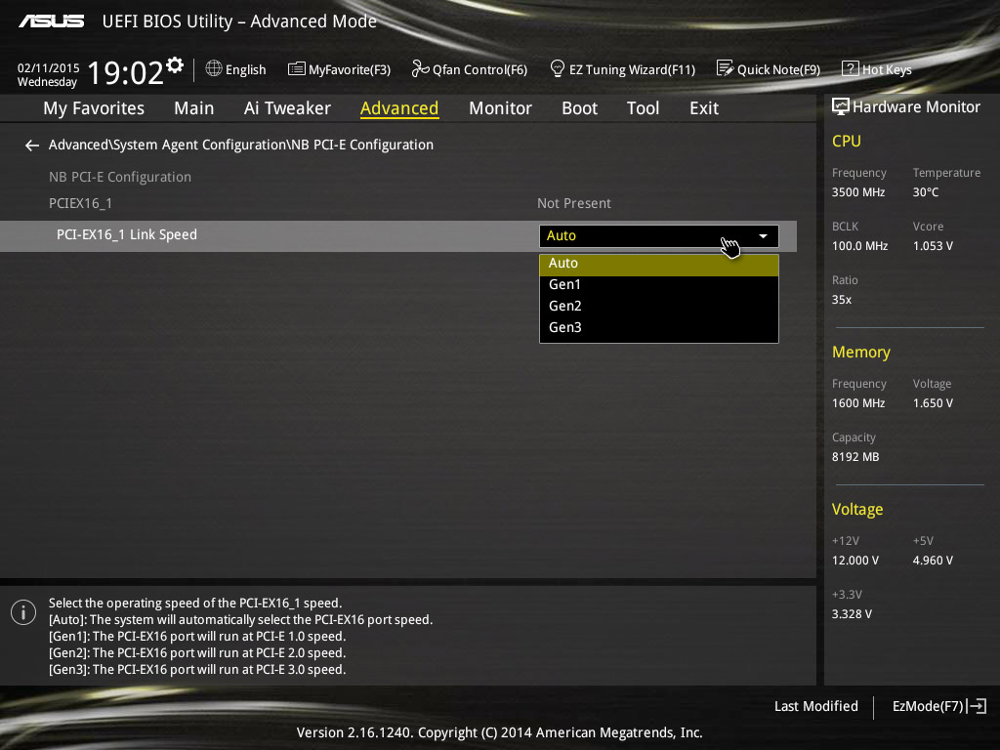Screen dimensions: 1000x750
Task: Click the Not Present status value
Action: (574, 203)
